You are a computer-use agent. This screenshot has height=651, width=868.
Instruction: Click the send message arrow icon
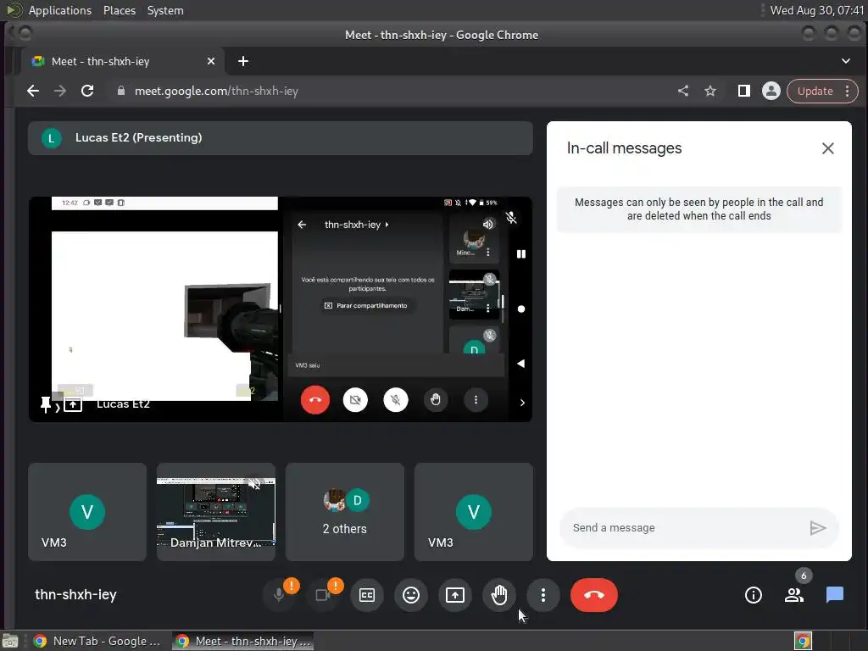pyautogui.click(x=818, y=528)
